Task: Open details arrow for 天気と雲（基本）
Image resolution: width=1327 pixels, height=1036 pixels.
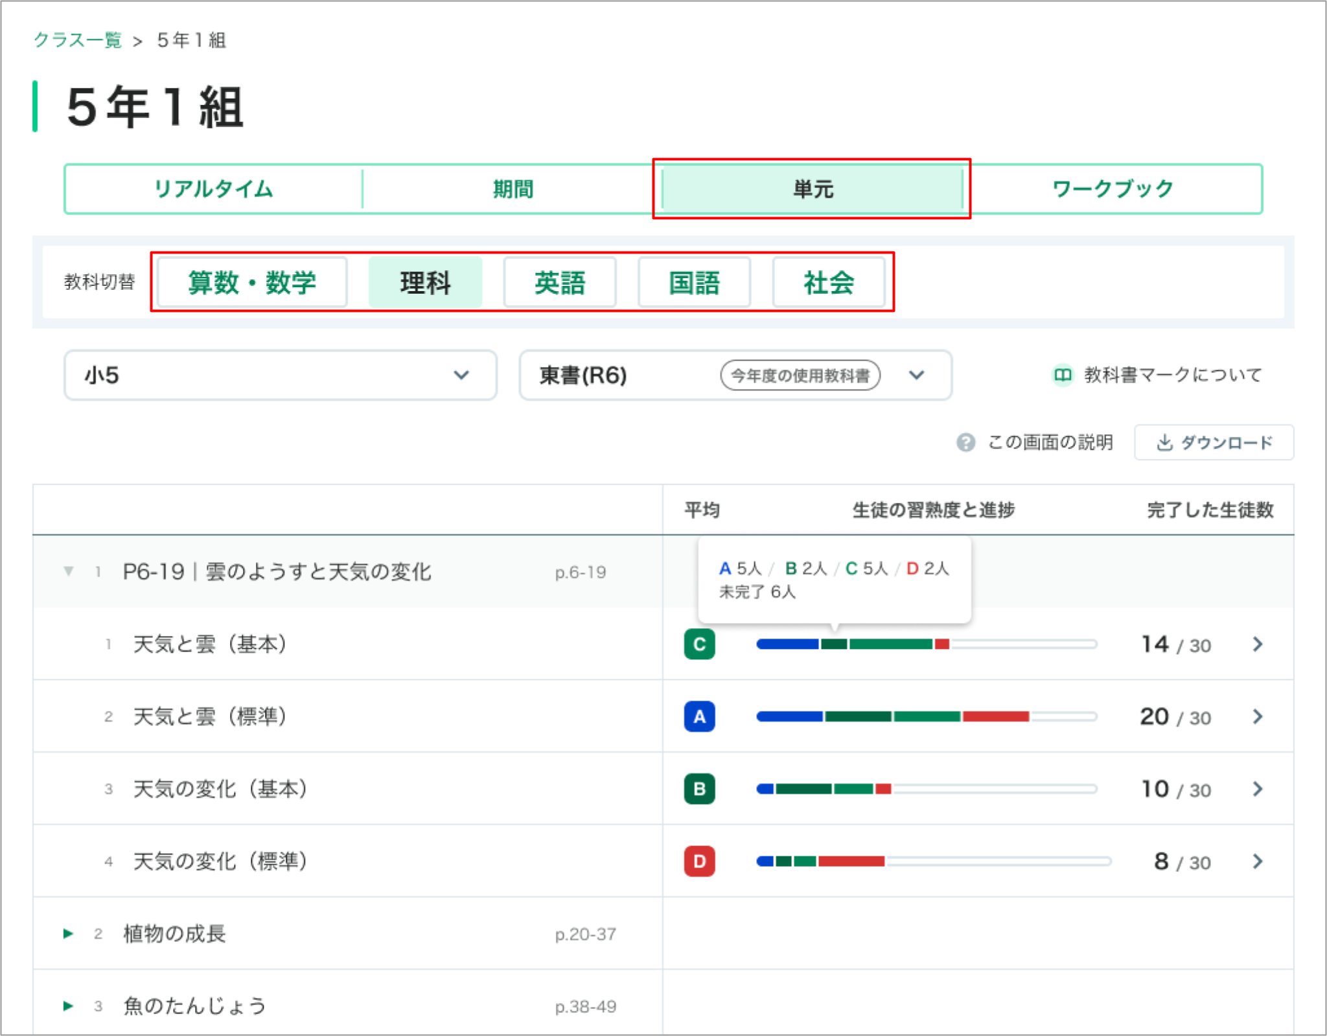Action: tap(1257, 644)
